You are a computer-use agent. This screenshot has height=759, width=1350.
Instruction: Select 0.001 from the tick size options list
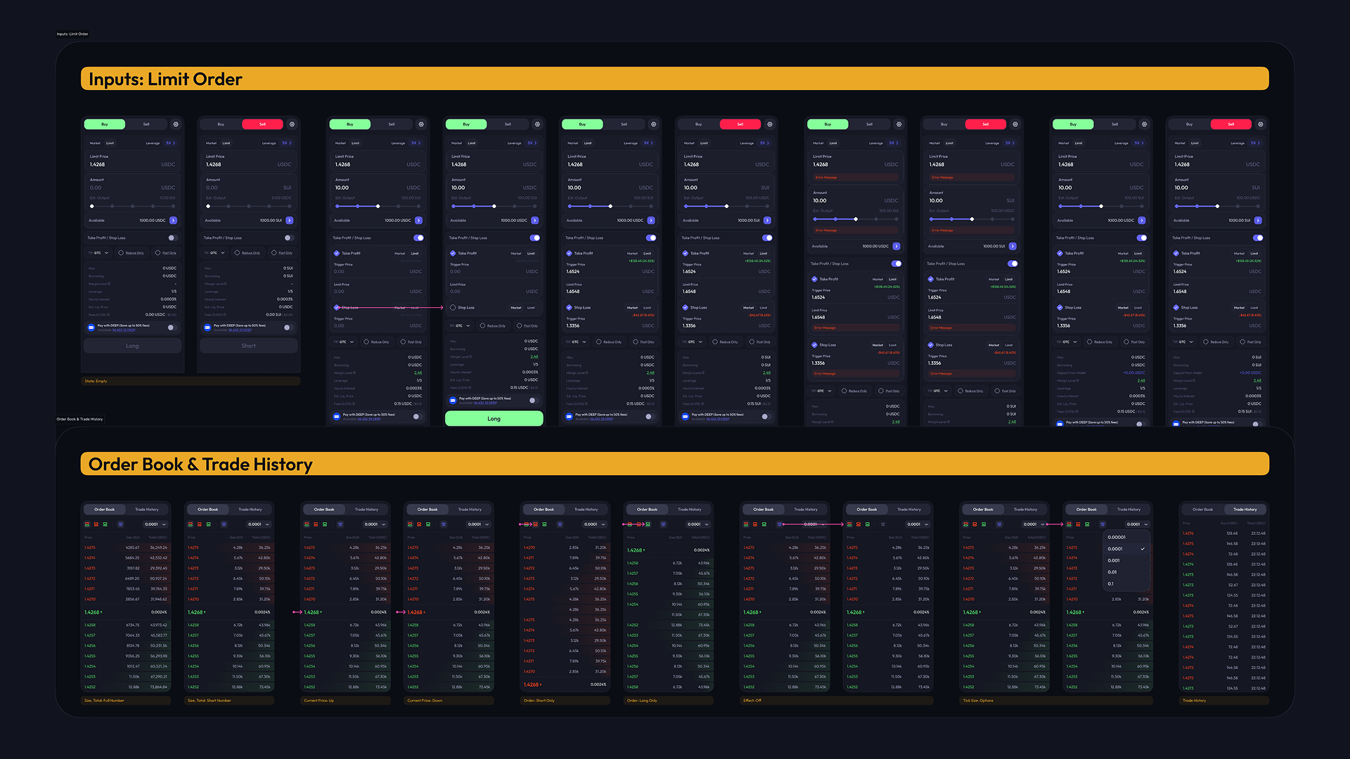[1114, 561]
